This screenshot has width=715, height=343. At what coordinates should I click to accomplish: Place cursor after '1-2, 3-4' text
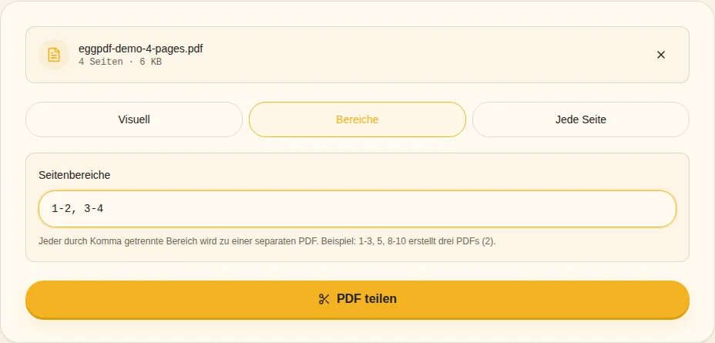pos(105,209)
